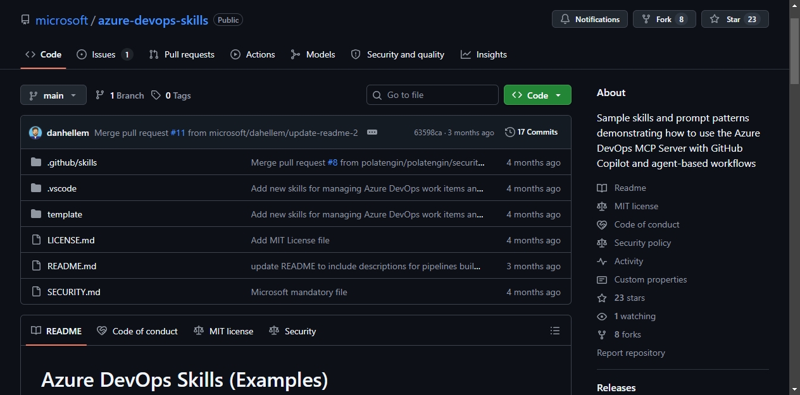
Task: Open the Actions tab
Action: pos(253,54)
